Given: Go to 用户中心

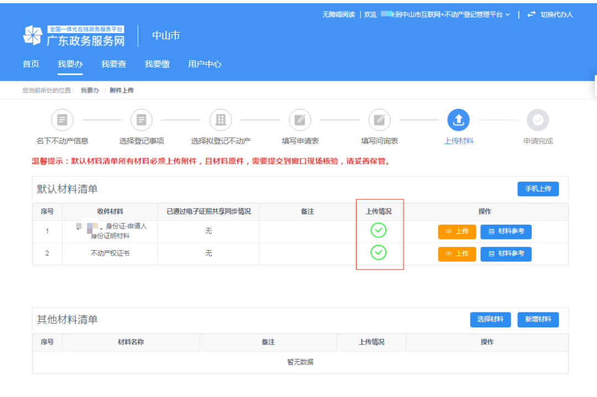Looking at the screenshot, I should tap(205, 64).
